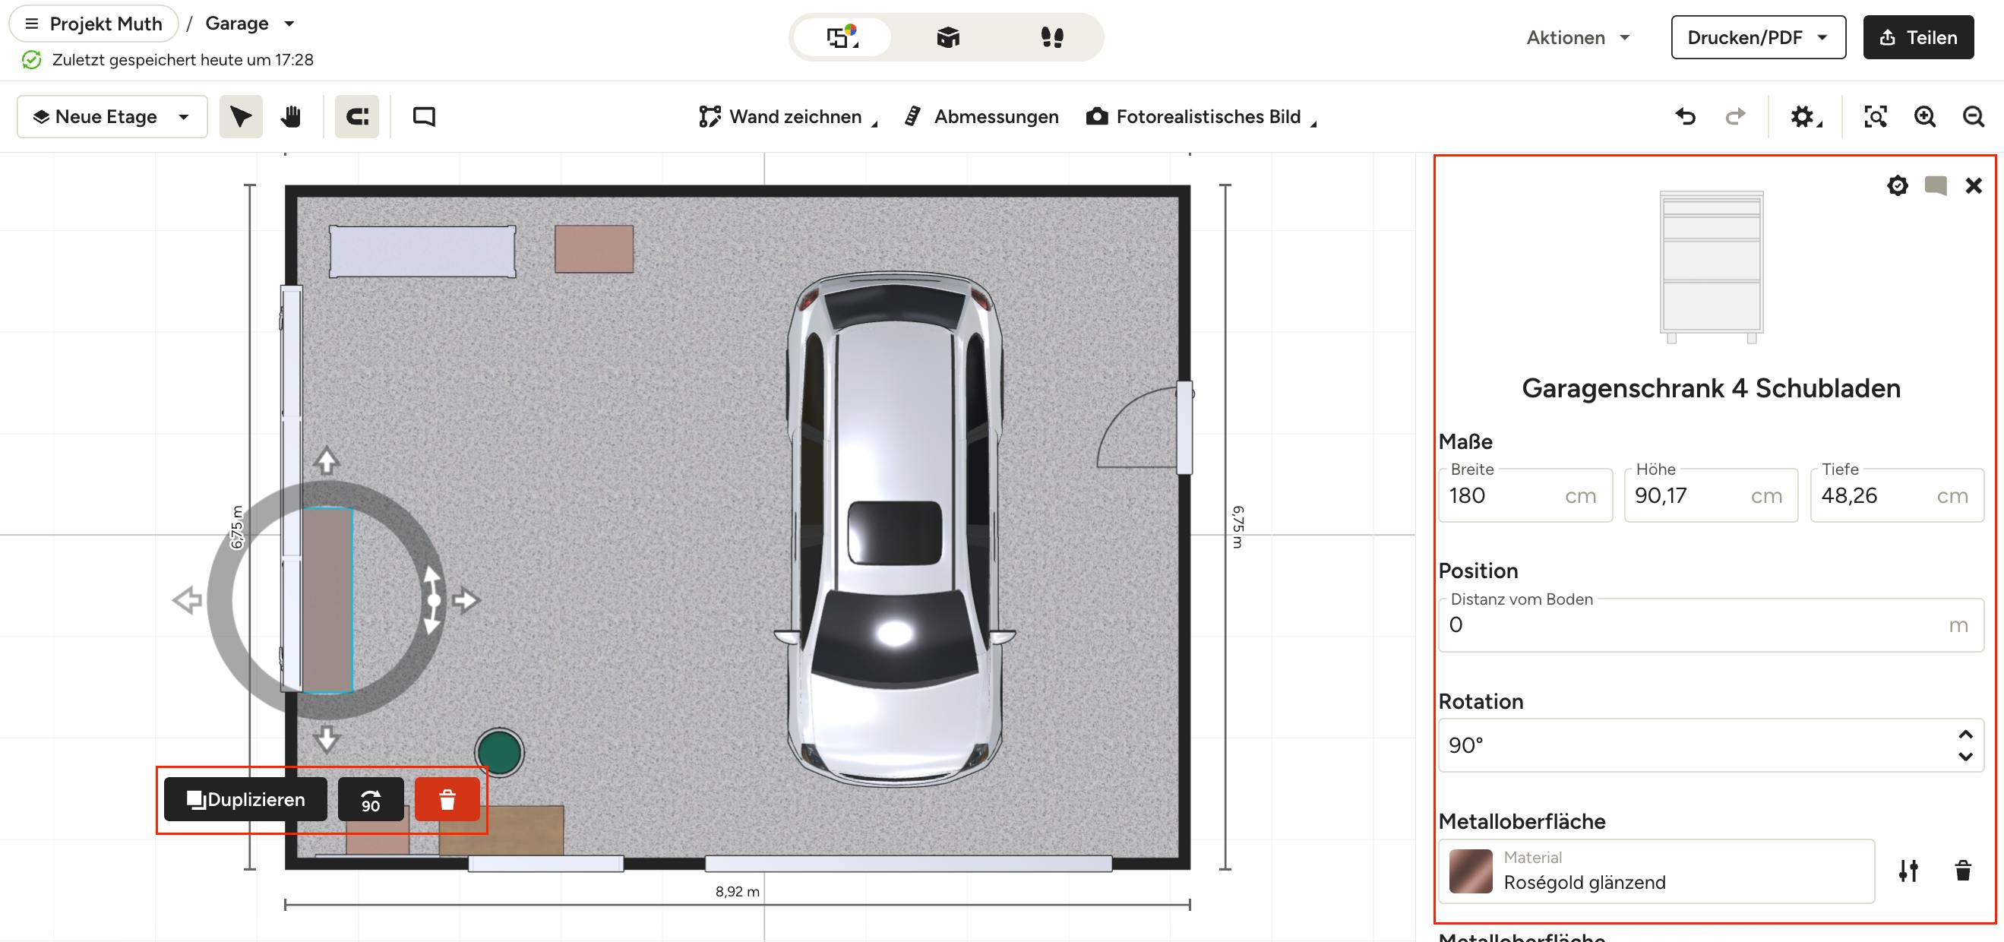Click the Roségold glänzend color swatch
The height and width of the screenshot is (942, 2004).
click(1470, 871)
